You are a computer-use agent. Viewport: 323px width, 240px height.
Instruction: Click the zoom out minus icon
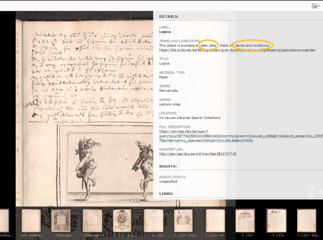(x=311, y=196)
